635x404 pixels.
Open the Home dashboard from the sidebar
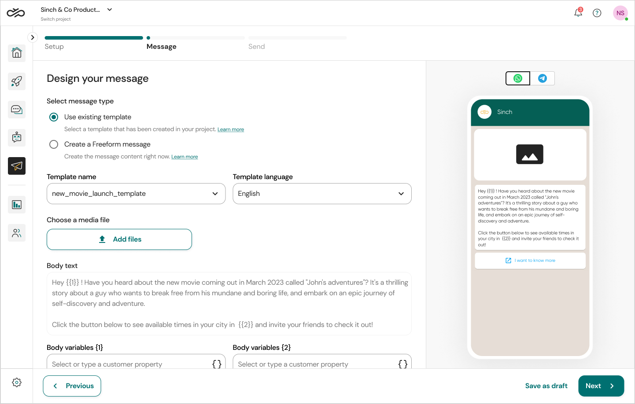[16, 53]
